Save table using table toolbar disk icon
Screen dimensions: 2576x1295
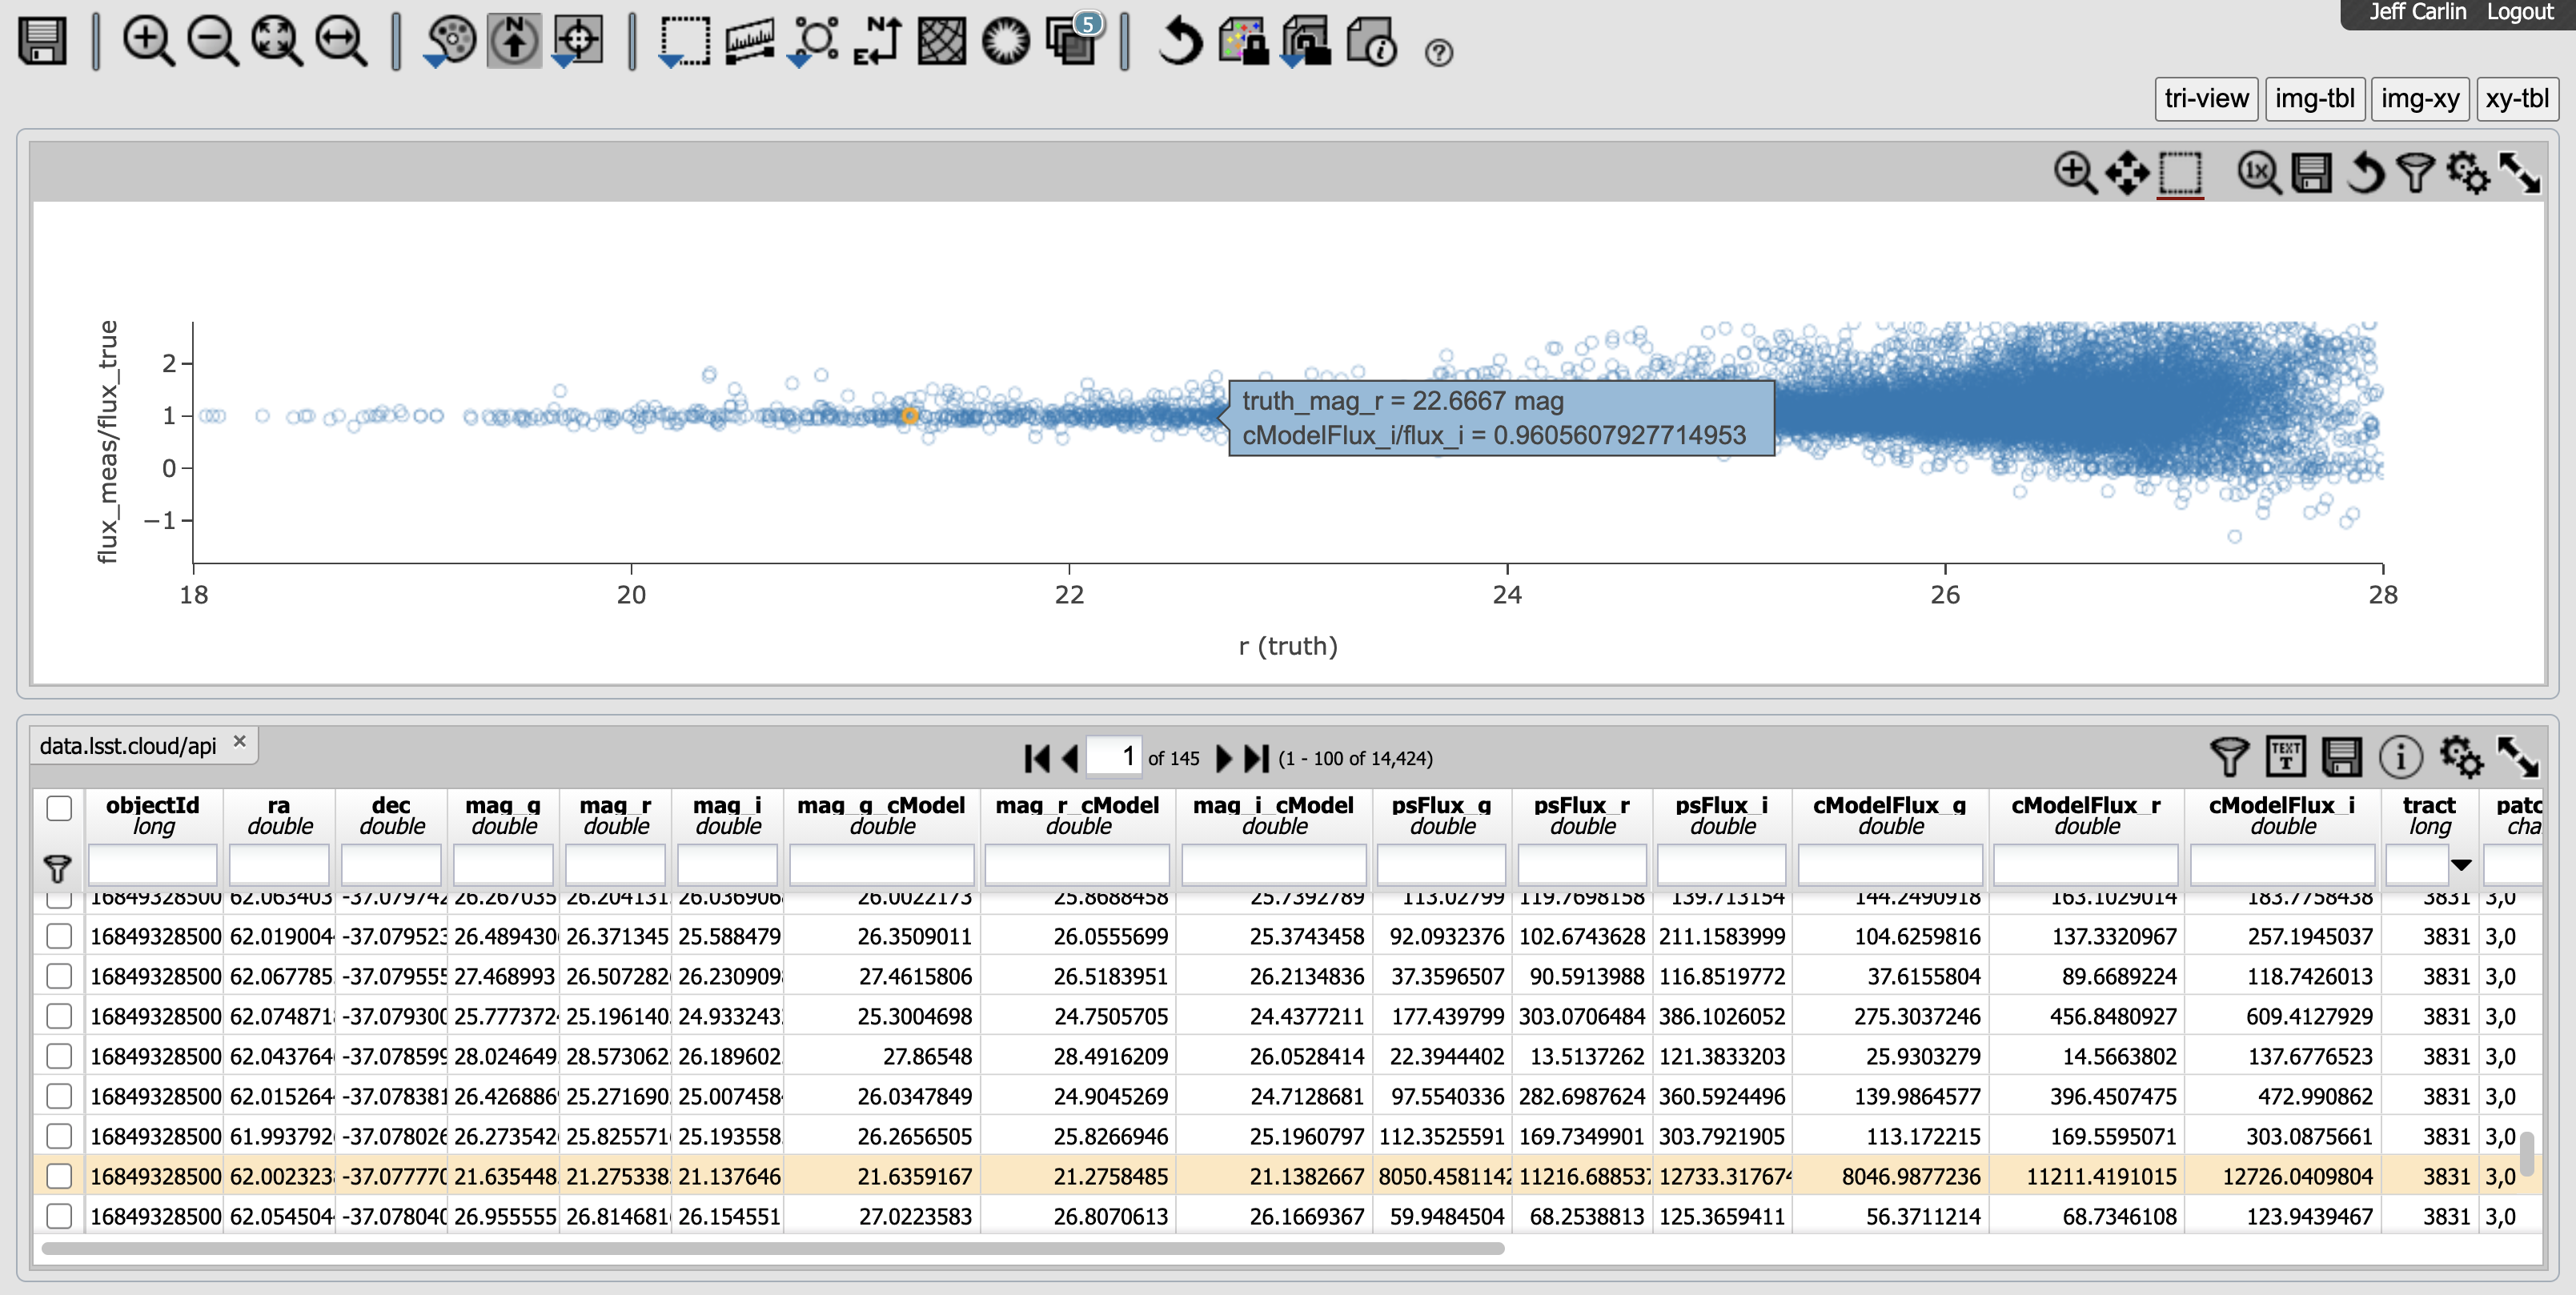click(2341, 757)
